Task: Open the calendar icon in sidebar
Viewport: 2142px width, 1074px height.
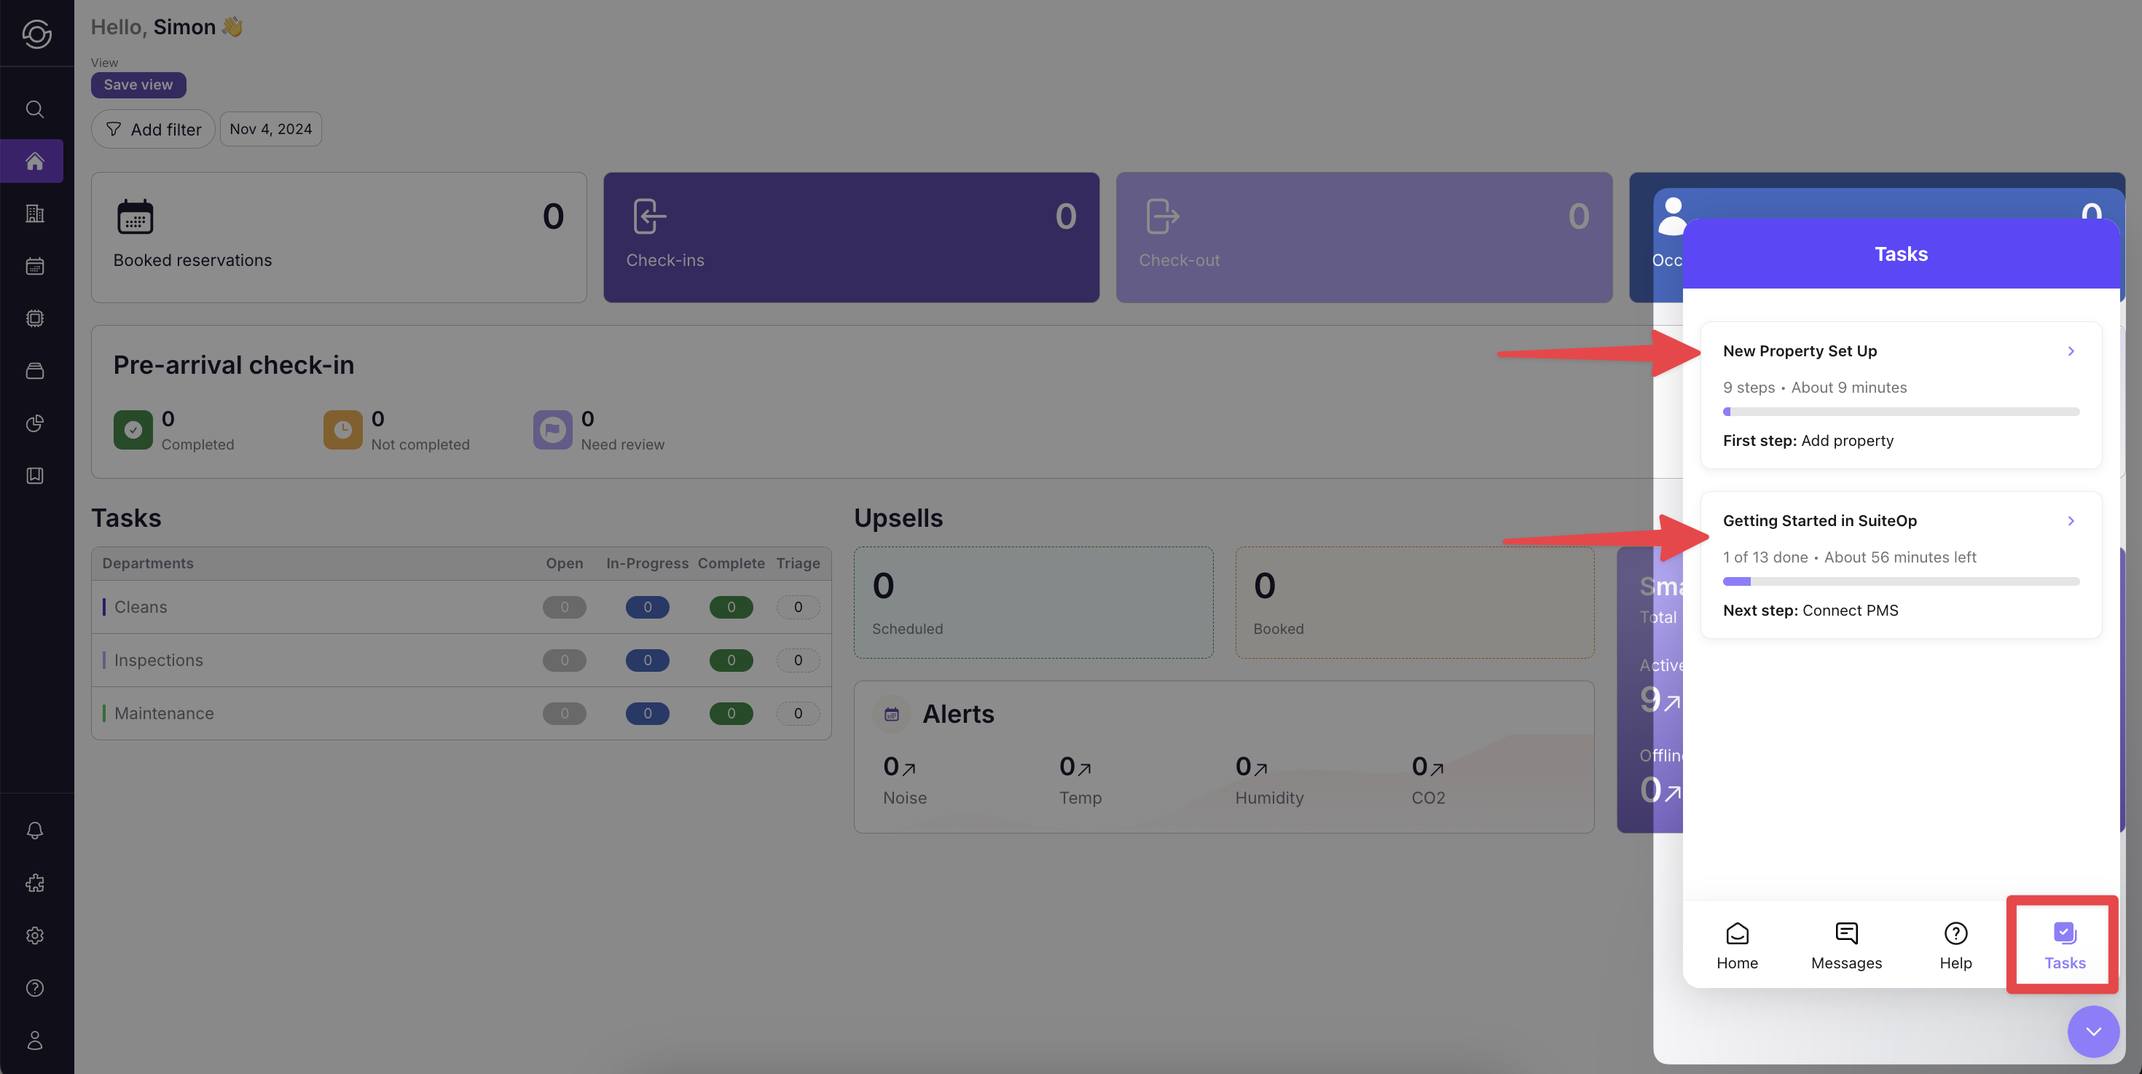Action: (x=35, y=266)
